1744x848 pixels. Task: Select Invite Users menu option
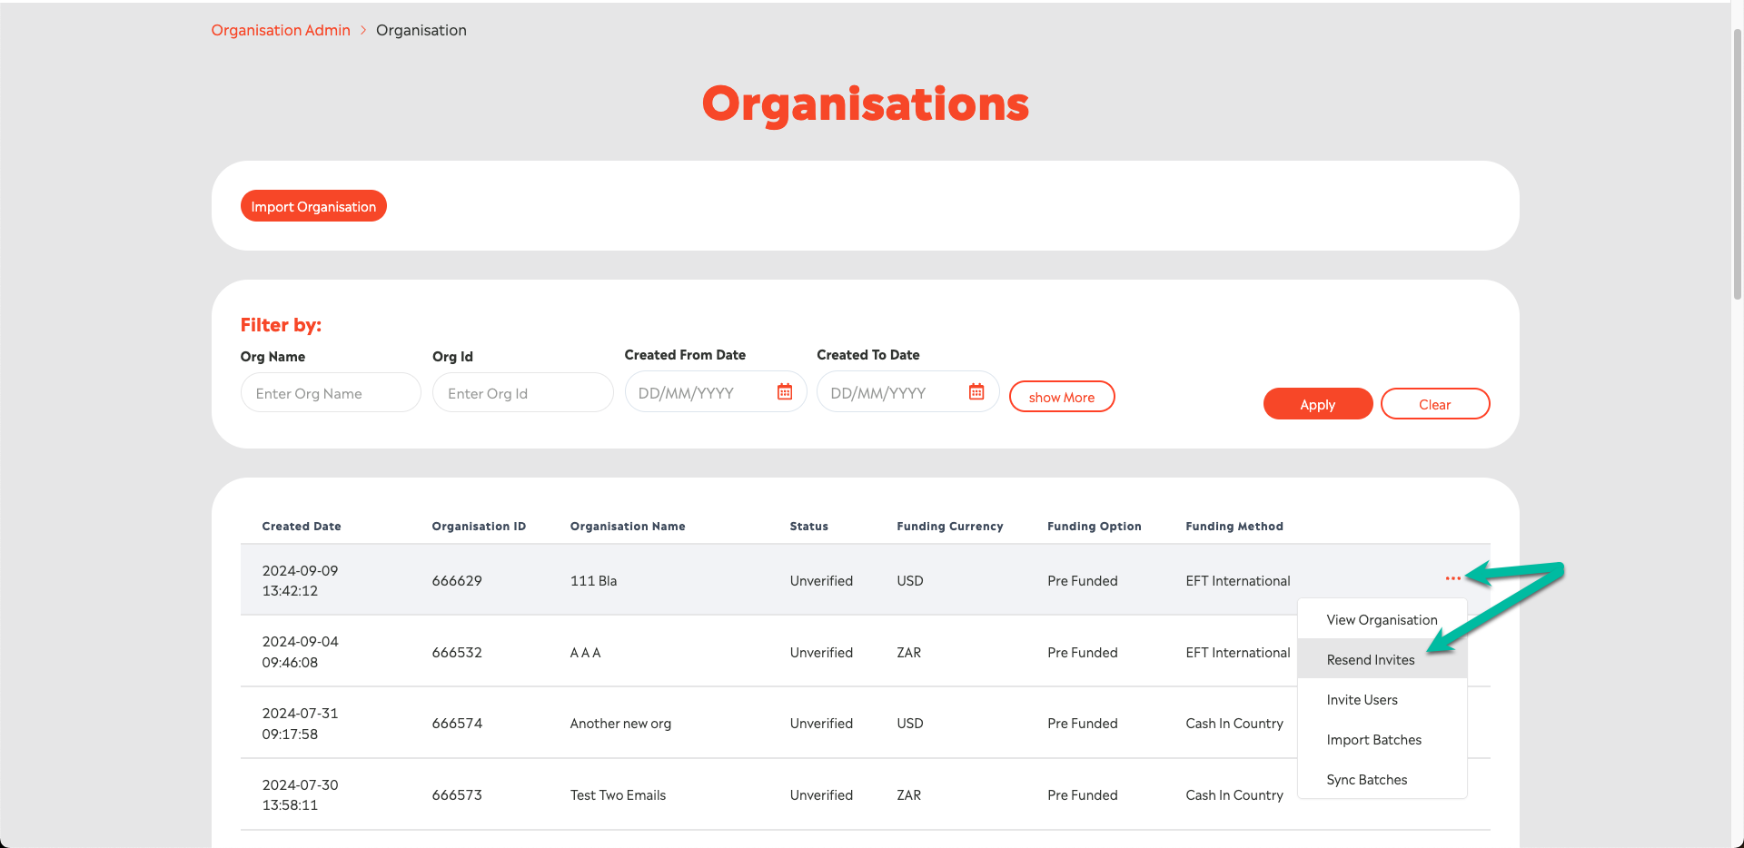pos(1362,700)
